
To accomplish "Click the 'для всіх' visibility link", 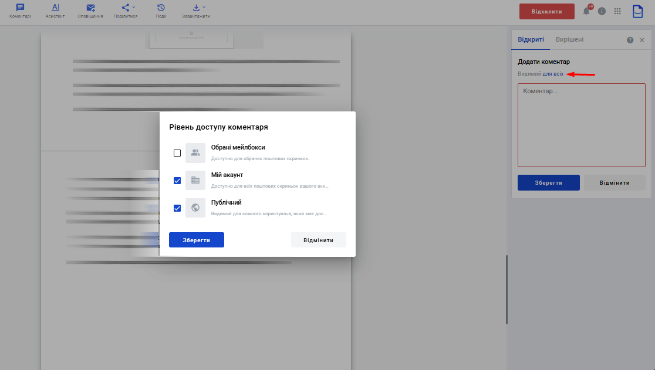I will point(553,74).
